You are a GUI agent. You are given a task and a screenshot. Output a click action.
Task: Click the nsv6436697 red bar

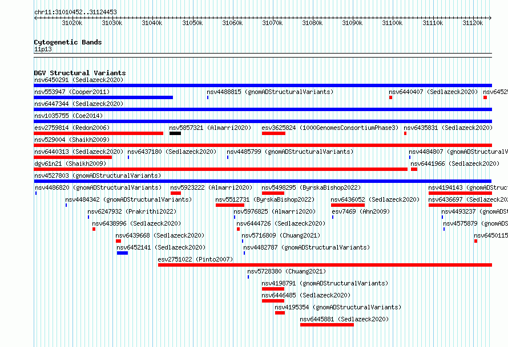click(461, 205)
